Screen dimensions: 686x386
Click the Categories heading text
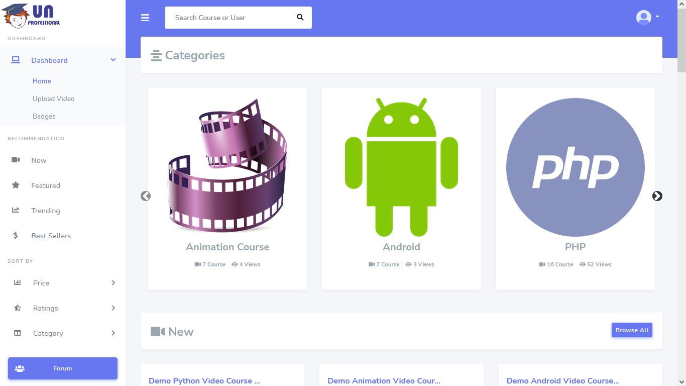click(195, 55)
